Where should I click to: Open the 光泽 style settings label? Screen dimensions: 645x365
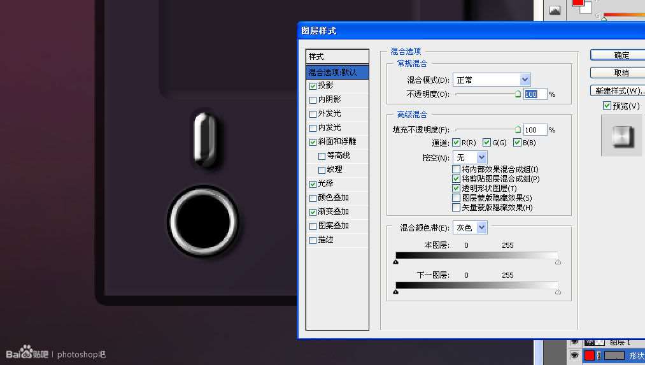[325, 183]
